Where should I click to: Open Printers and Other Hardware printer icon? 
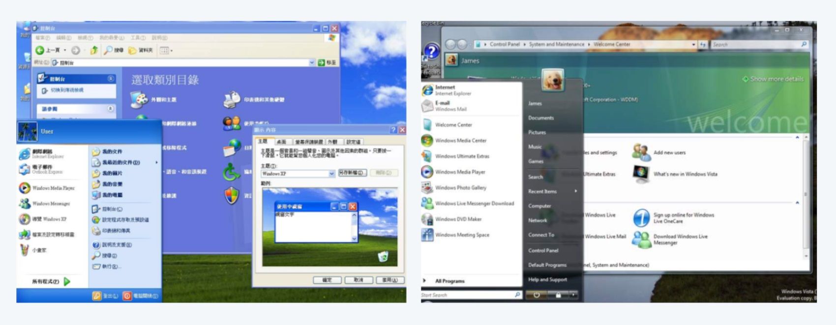click(232, 99)
